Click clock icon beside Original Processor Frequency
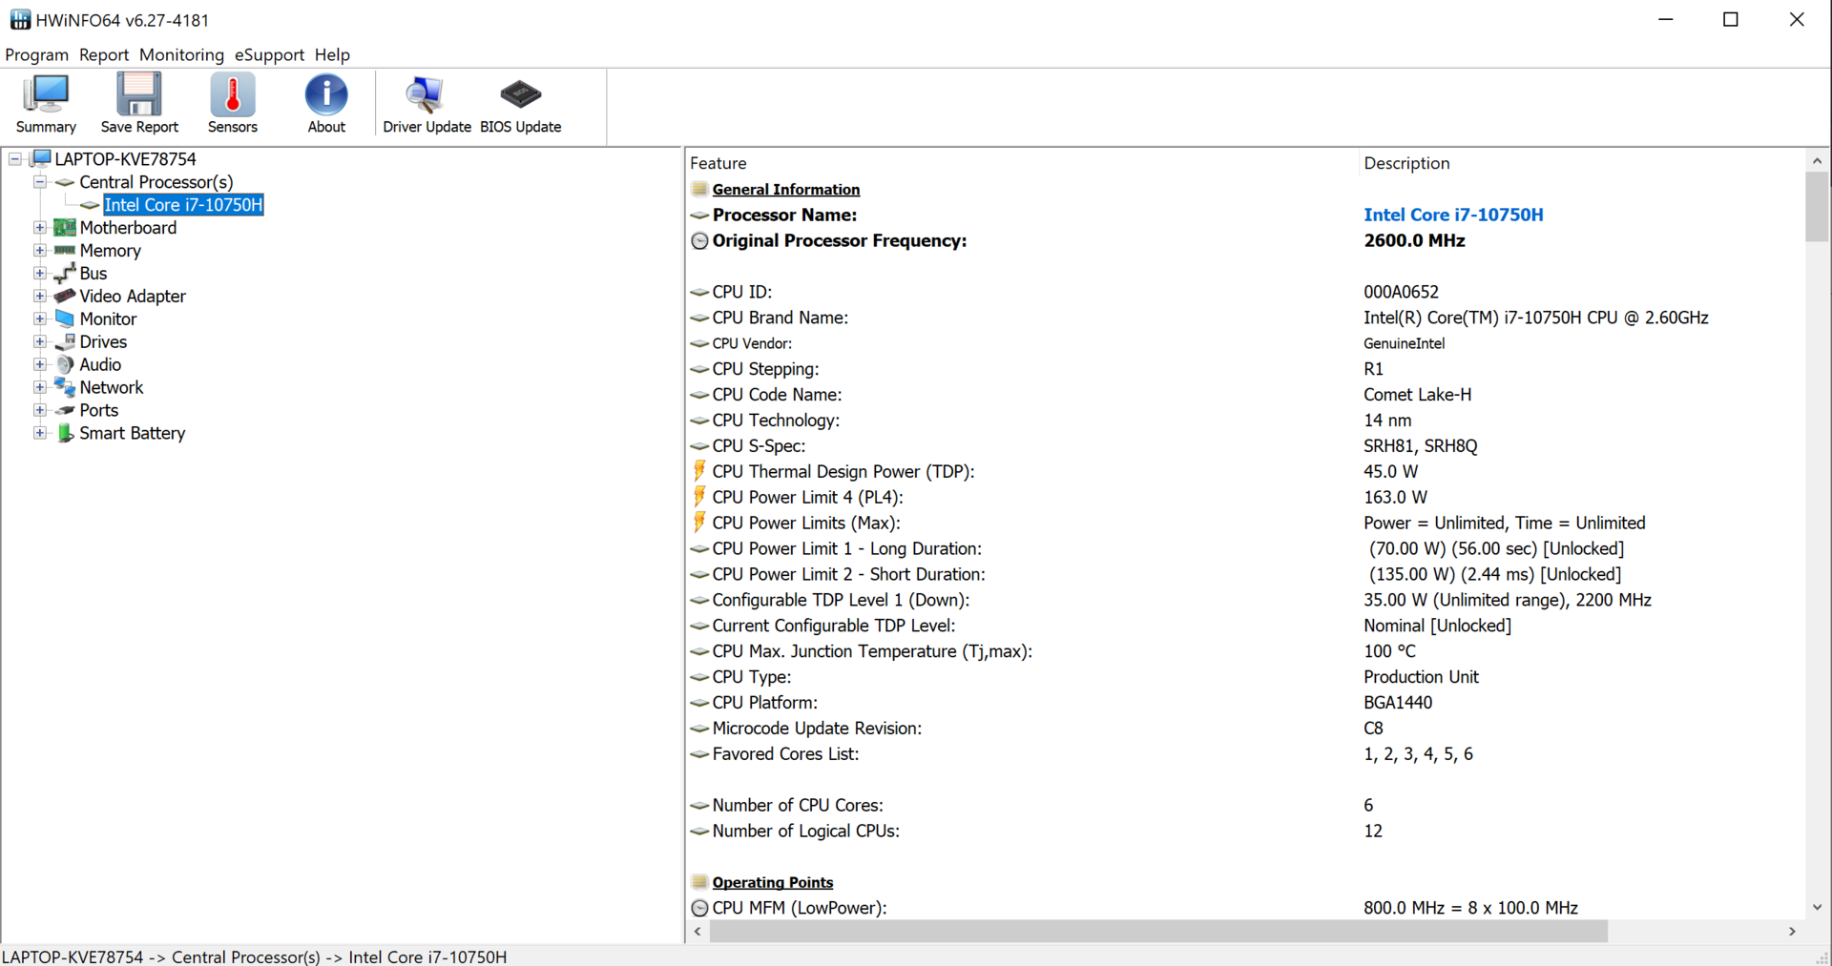The height and width of the screenshot is (966, 1832). (x=699, y=240)
